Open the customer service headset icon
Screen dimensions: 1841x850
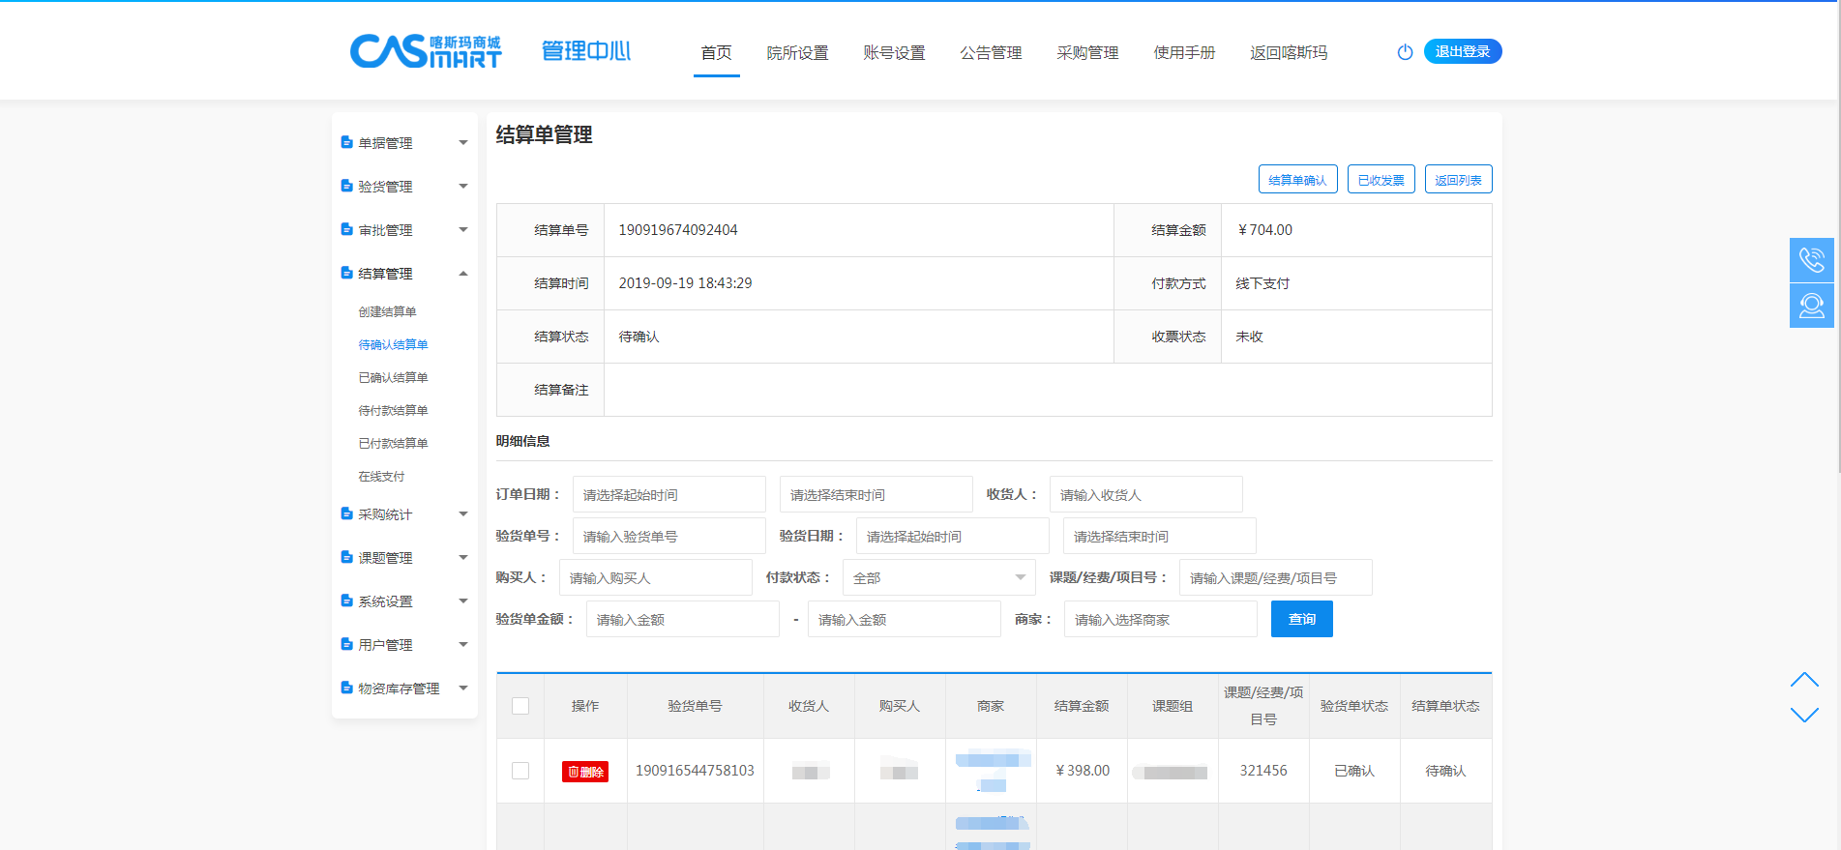(1811, 306)
